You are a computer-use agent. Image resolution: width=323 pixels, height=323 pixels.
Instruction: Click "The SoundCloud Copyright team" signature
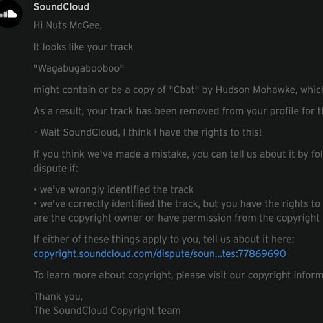click(107, 311)
